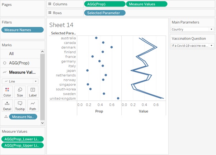
Task: Click the Sheet 14 title
Action: point(62,25)
